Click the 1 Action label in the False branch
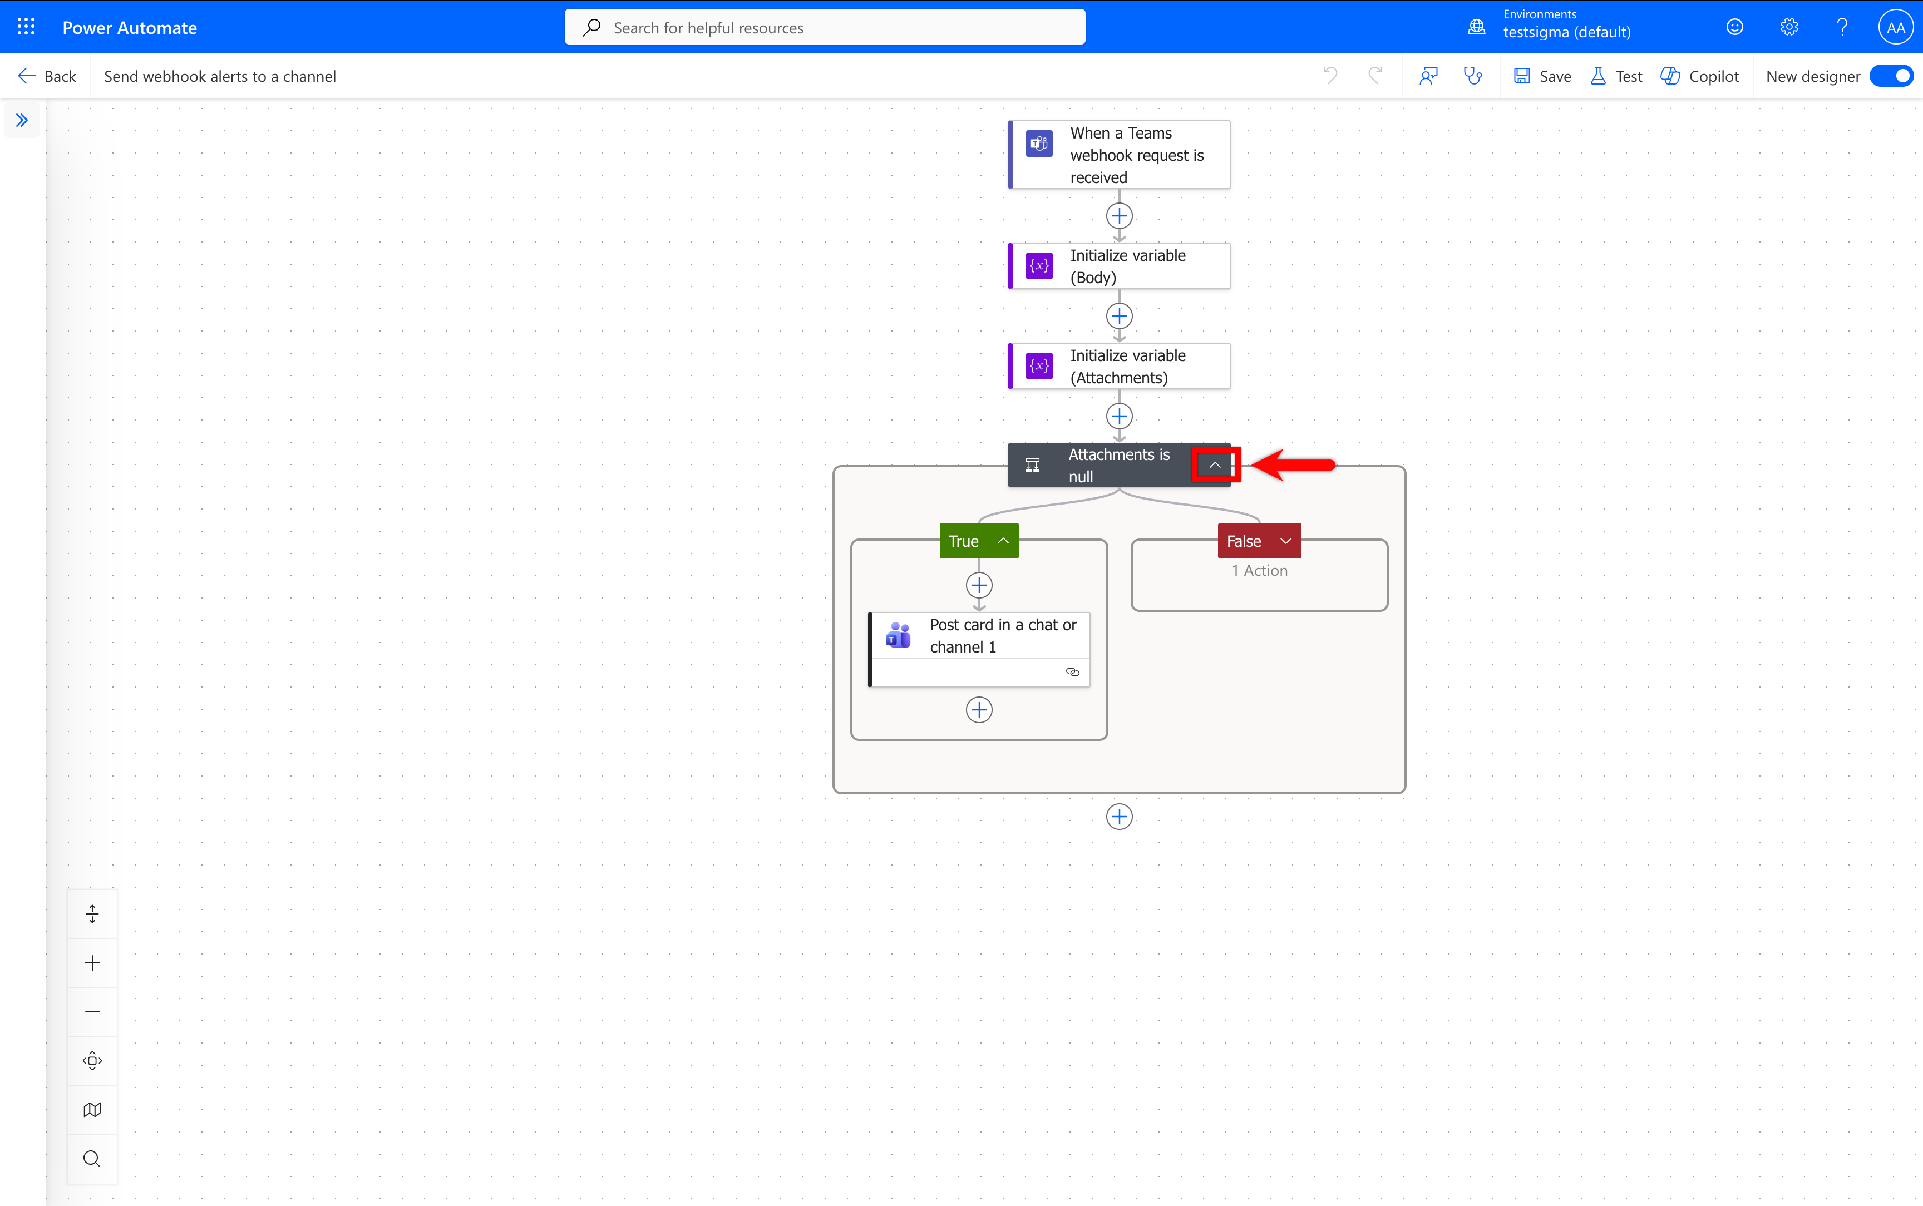 coord(1259,570)
